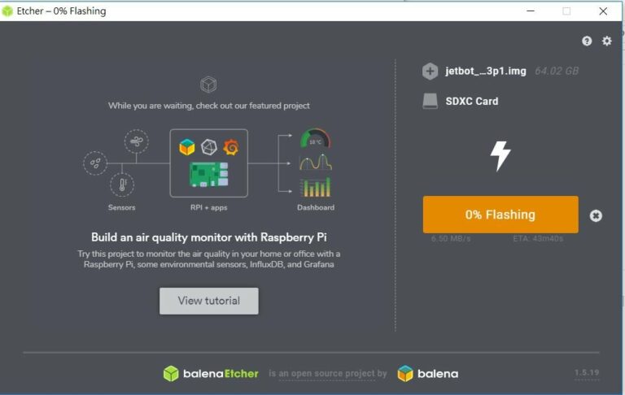
Task: Open the 'is an open source project by' link
Action: point(328,374)
